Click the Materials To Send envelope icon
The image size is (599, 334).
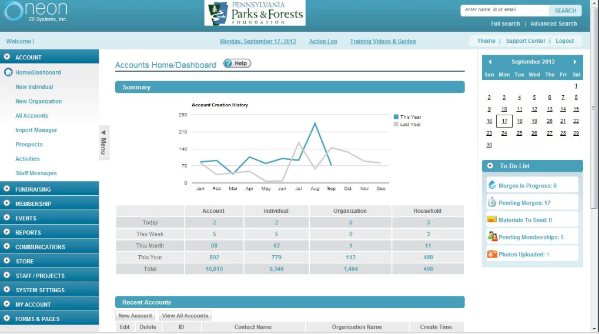(x=492, y=219)
